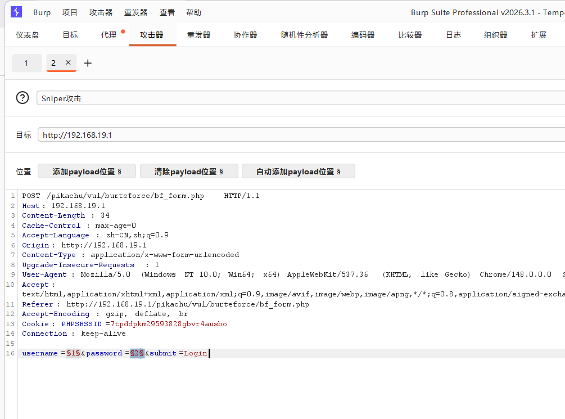Click the Content-Length header line

pos(66,215)
